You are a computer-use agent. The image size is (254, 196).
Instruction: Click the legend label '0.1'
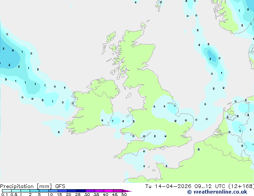click(4, 194)
